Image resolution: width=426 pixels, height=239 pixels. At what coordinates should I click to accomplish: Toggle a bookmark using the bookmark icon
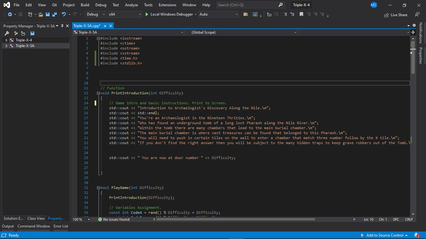coord(301,14)
